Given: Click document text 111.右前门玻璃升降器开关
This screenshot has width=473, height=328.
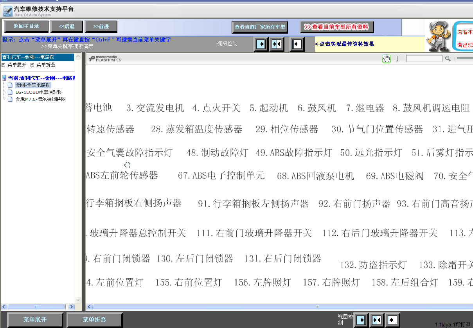Looking at the screenshot, I should [x=254, y=233].
